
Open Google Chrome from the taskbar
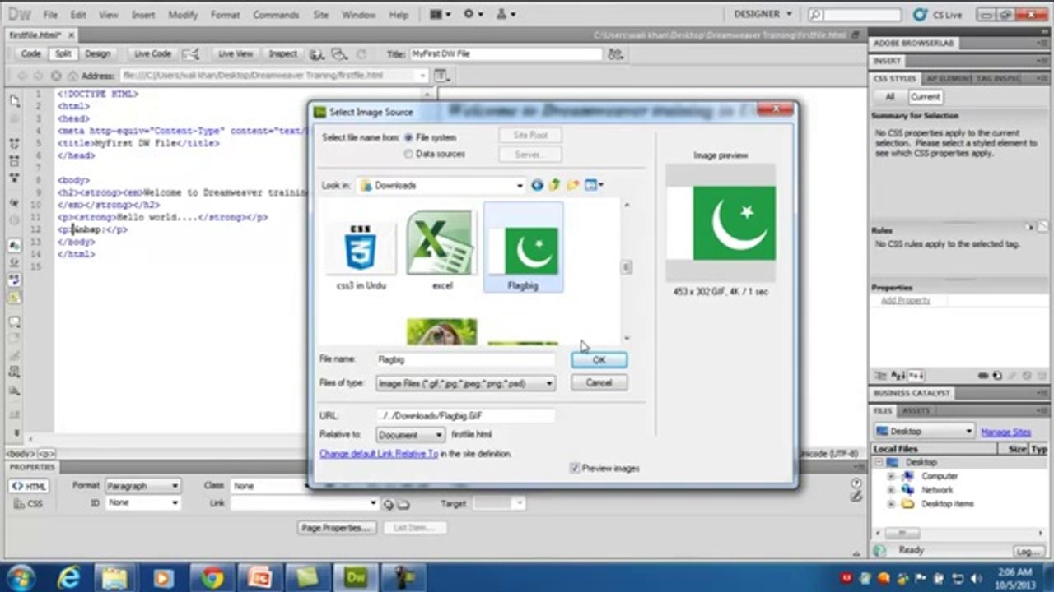[x=212, y=577]
